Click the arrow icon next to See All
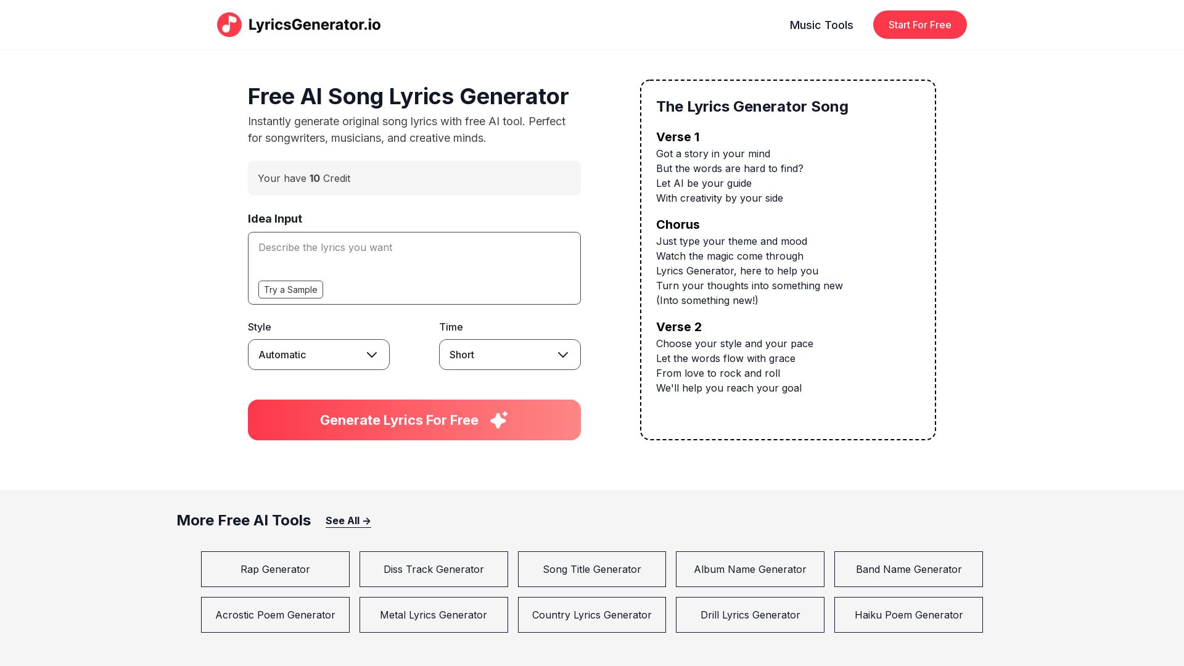This screenshot has height=666, width=1184. click(366, 521)
